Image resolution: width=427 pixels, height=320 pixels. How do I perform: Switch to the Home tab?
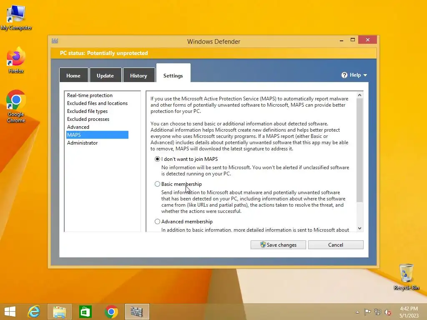(x=73, y=76)
